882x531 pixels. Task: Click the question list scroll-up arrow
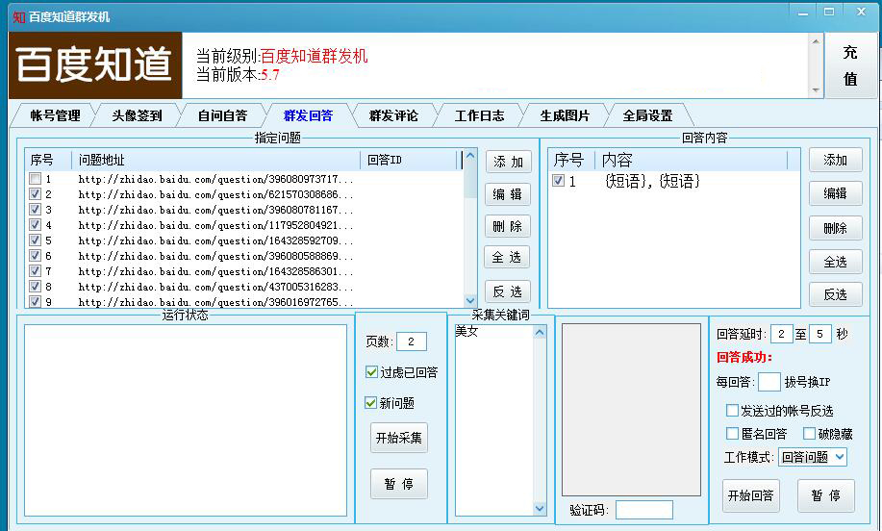pyautogui.click(x=470, y=156)
